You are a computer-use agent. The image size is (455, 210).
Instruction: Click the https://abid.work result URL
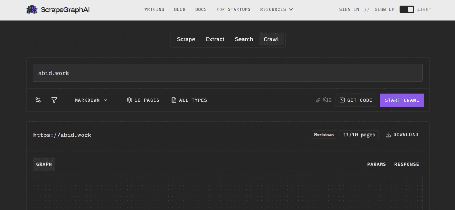click(x=62, y=135)
